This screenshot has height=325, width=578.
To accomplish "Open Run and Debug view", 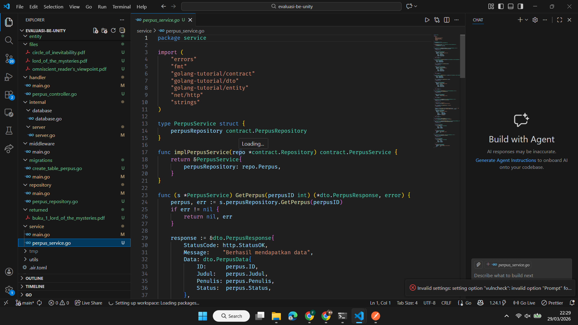I will (x=9, y=77).
